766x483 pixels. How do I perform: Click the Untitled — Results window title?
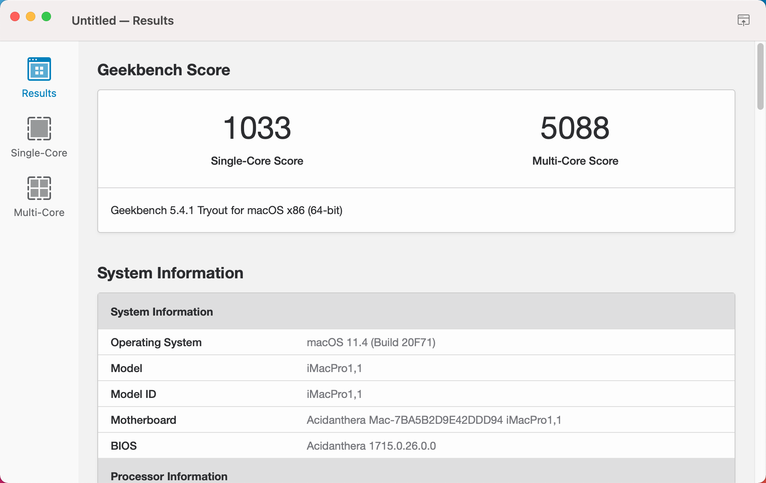[122, 20]
